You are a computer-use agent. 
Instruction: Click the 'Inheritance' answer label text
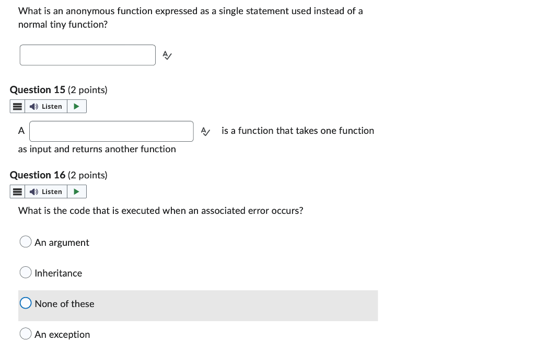coord(59,273)
